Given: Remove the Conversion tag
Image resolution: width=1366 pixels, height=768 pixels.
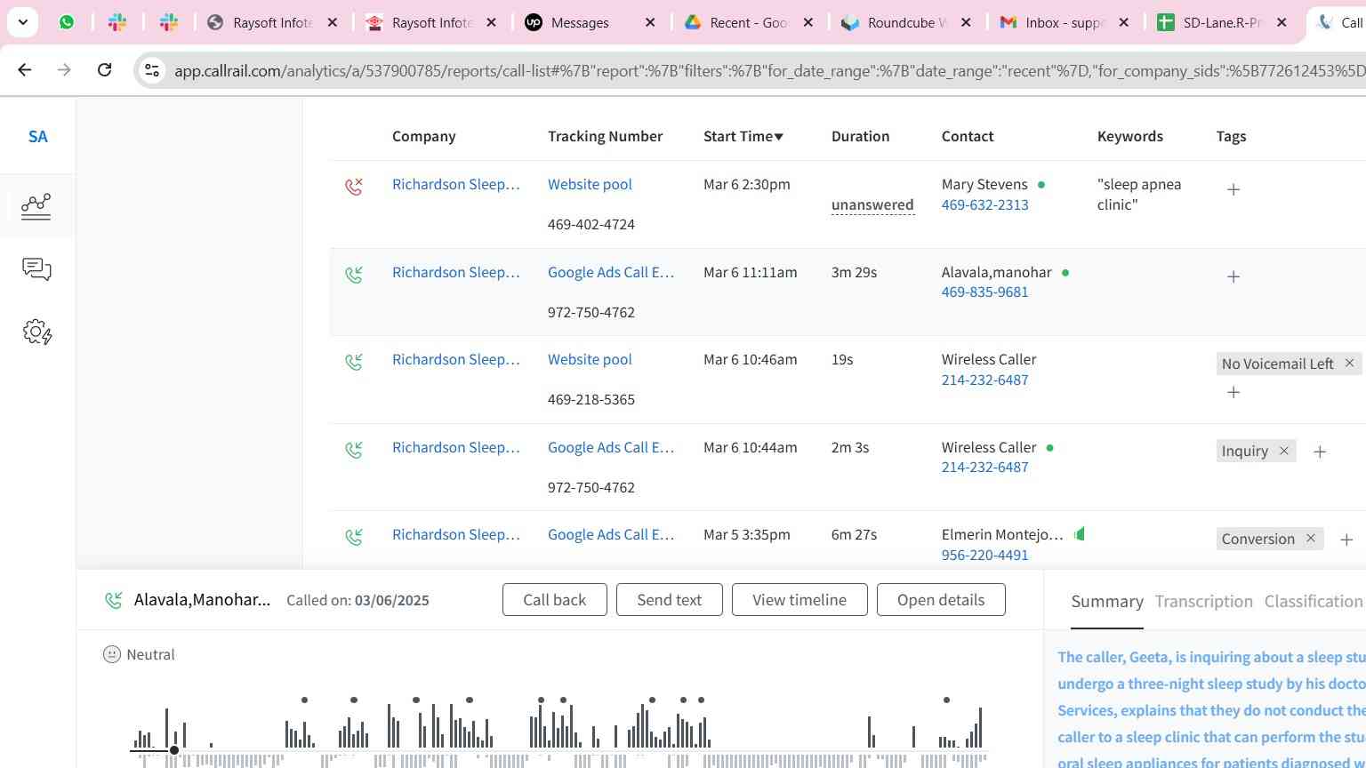Looking at the screenshot, I should 1310,538.
